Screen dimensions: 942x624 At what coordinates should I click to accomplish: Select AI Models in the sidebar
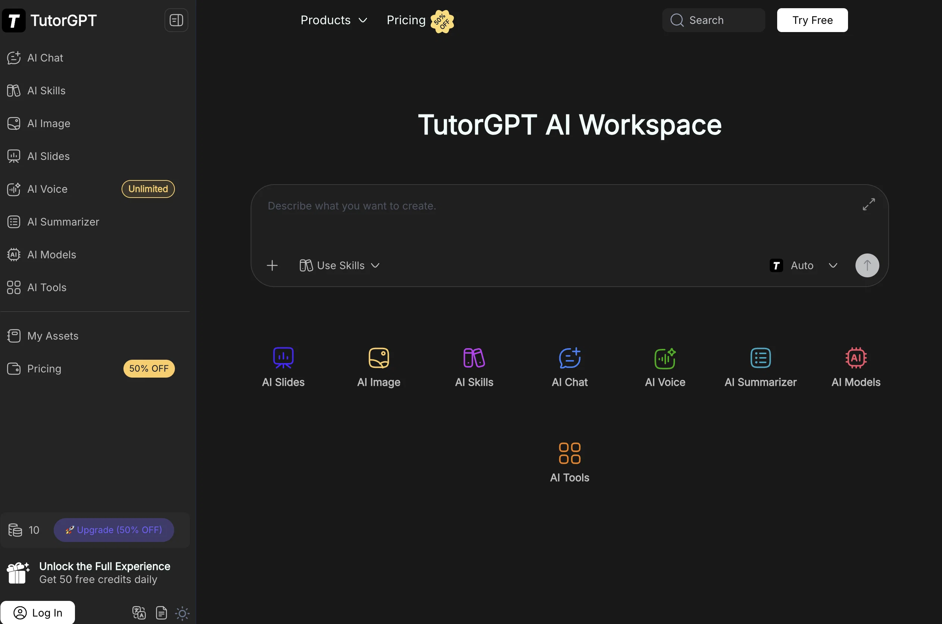tap(95, 255)
